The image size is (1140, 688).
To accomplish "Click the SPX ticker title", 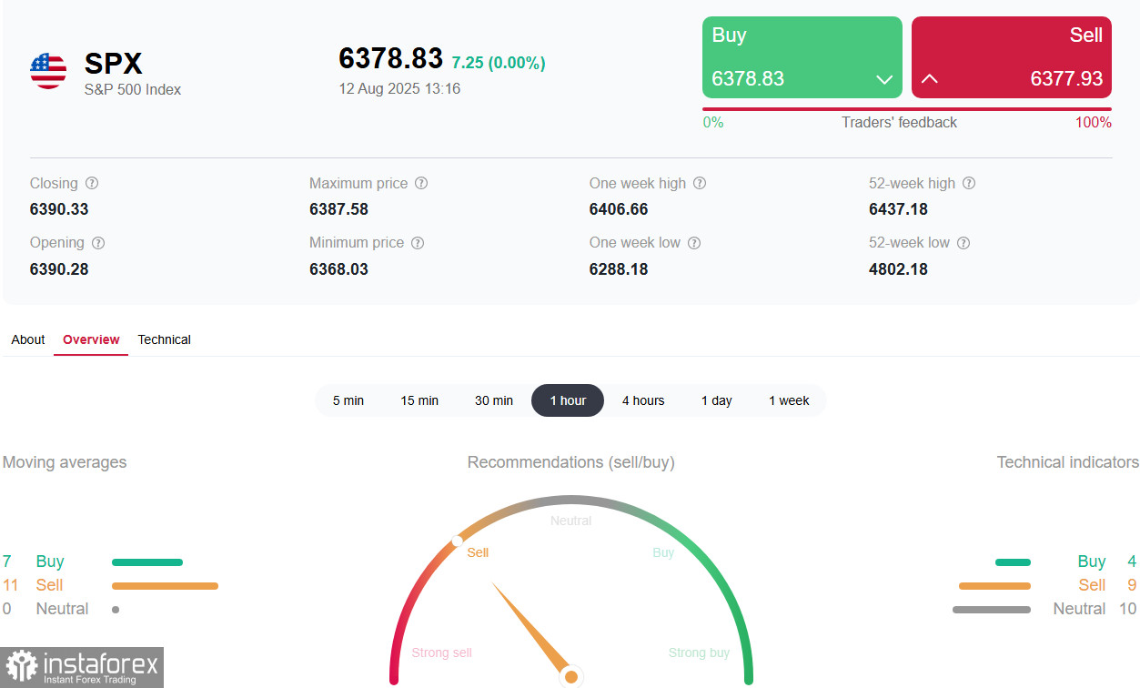I will [x=114, y=64].
